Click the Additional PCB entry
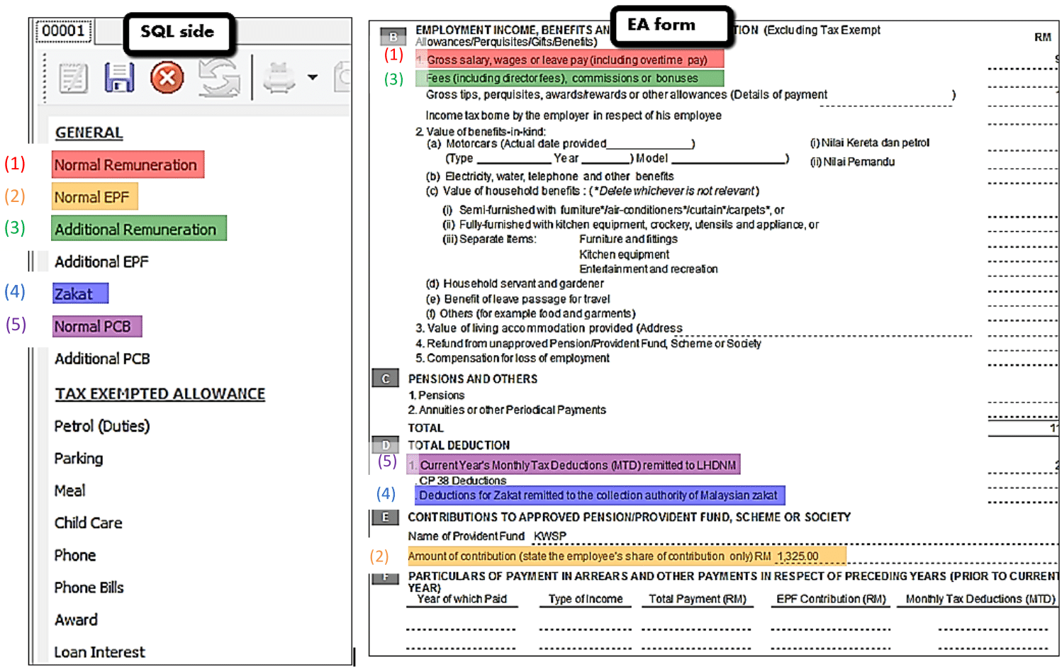The height and width of the screenshot is (667, 1062). pyautogui.click(x=102, y=359)
